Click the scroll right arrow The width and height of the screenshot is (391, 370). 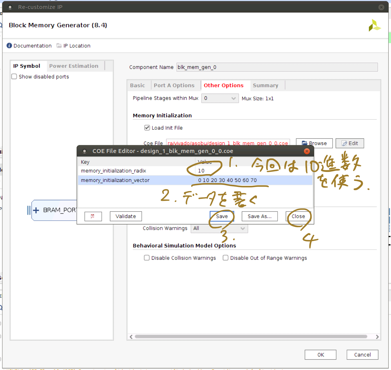(377, 337)
